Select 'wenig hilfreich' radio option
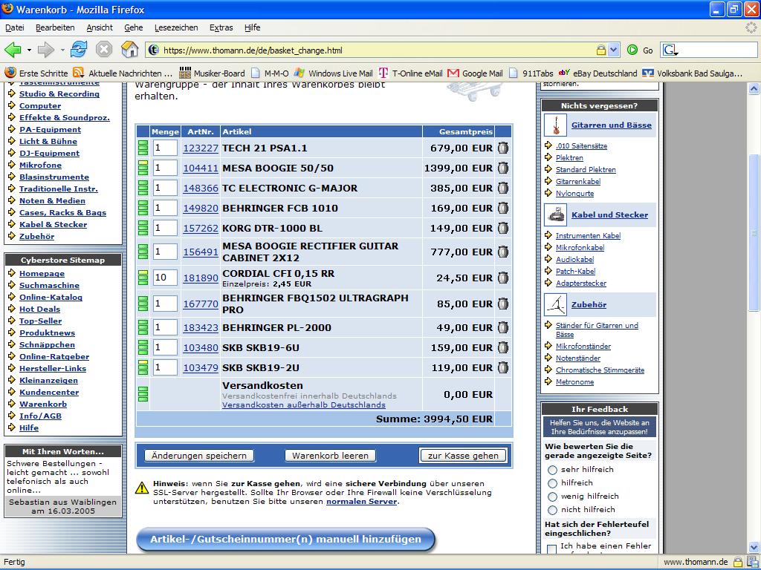Image resolution: width=761 pixels, height=570 pixels. click(552, 497)
